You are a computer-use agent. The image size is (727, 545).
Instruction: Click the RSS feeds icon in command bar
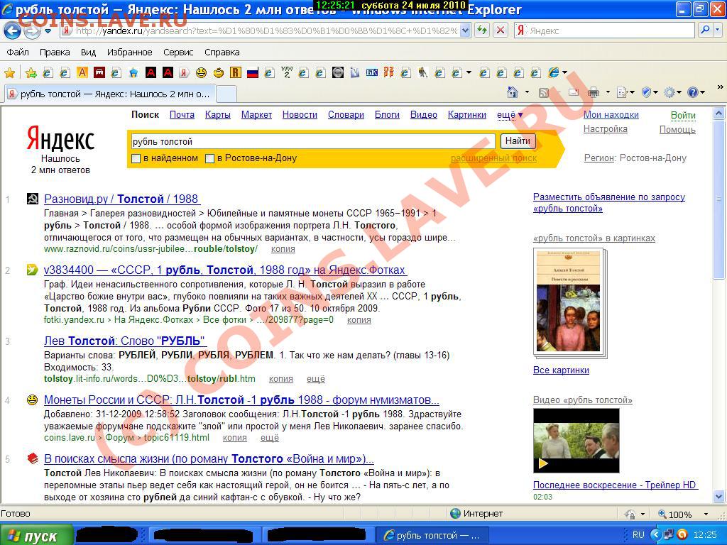point(544,93)
